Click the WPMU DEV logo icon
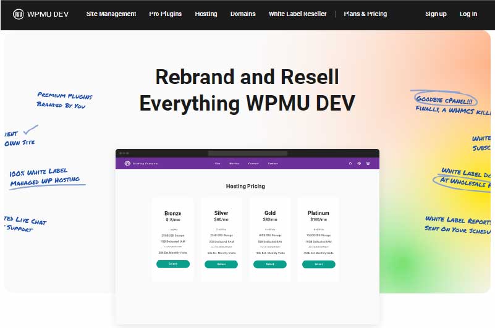The width and height of the screenshot is (495, 328). pyautogui.click(x=19, y=14)
